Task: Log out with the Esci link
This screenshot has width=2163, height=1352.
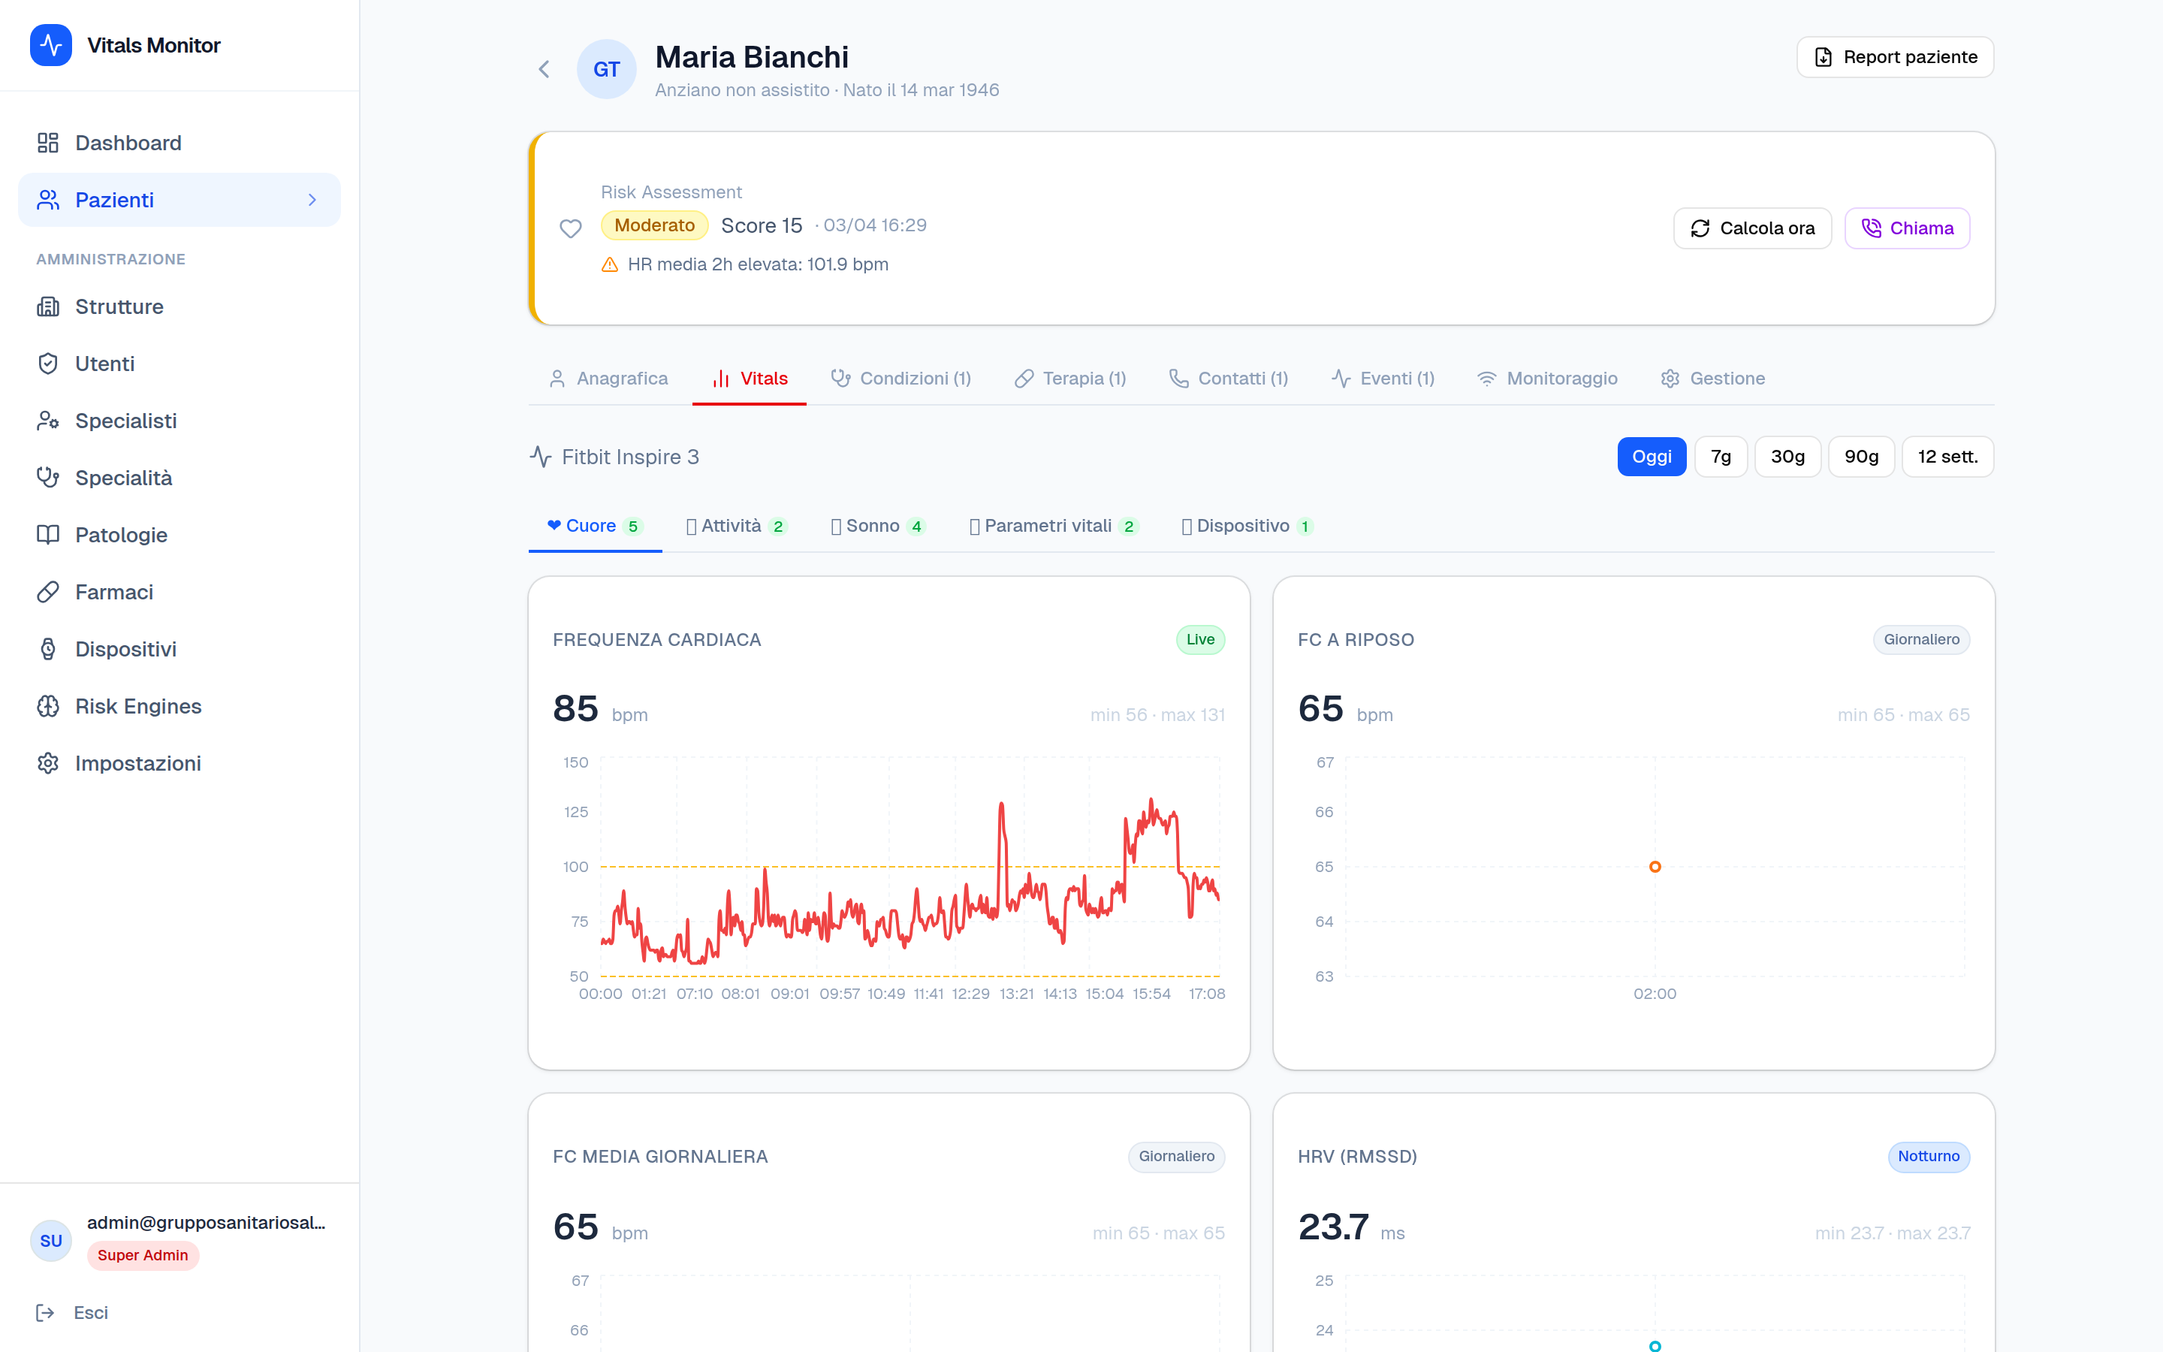Action: [71, 1313]
